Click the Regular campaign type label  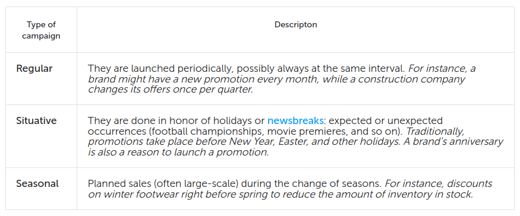click(34, 69)
